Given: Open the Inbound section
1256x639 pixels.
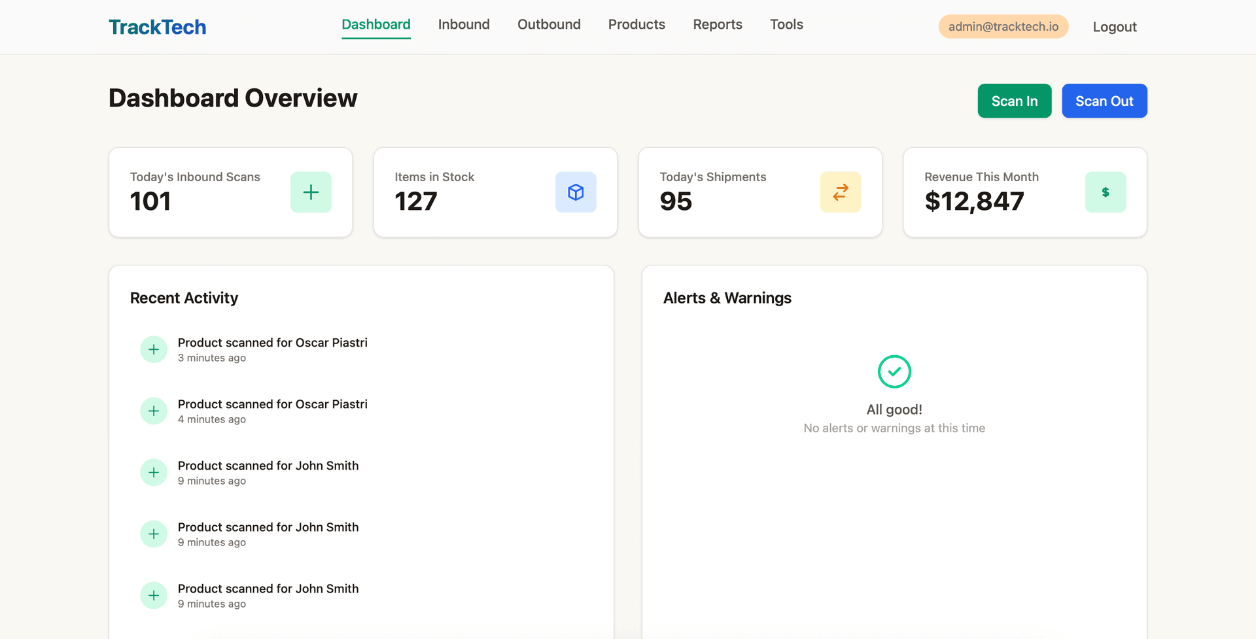Looking at the screenshot, I should [464, 24].
